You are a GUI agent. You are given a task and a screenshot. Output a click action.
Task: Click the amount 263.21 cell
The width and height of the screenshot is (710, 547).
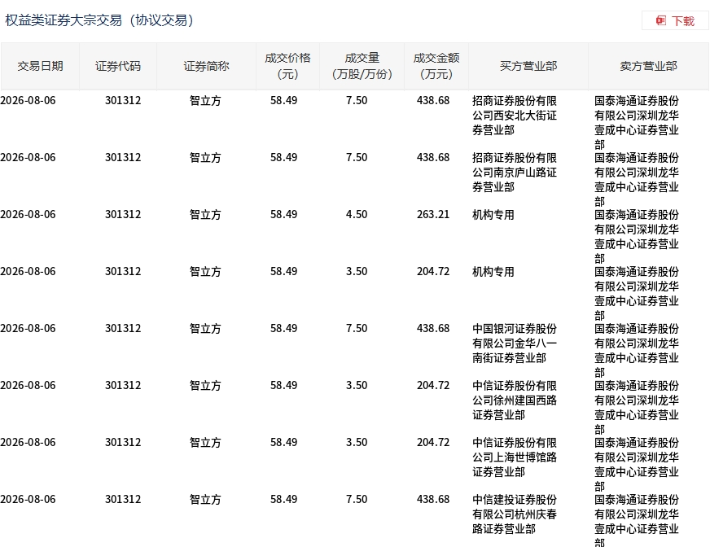(x=433, y=215)
